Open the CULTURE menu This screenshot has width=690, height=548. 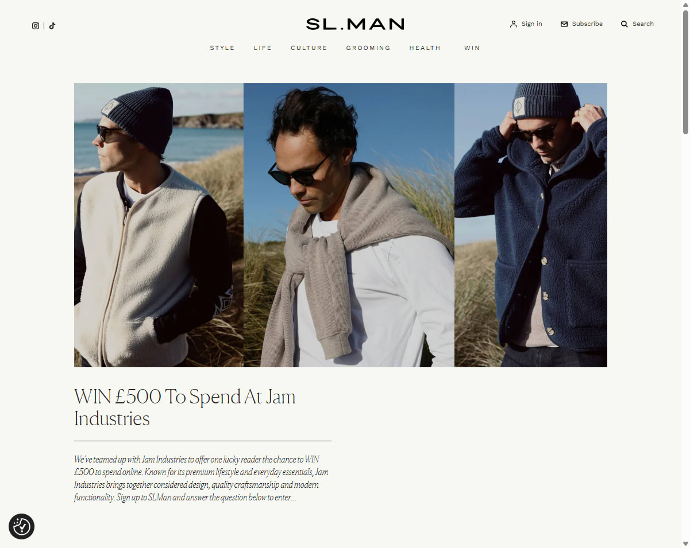[x=309, y=48]
